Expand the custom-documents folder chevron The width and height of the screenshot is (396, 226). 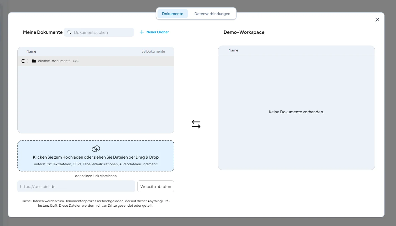[x=28, y=61]
